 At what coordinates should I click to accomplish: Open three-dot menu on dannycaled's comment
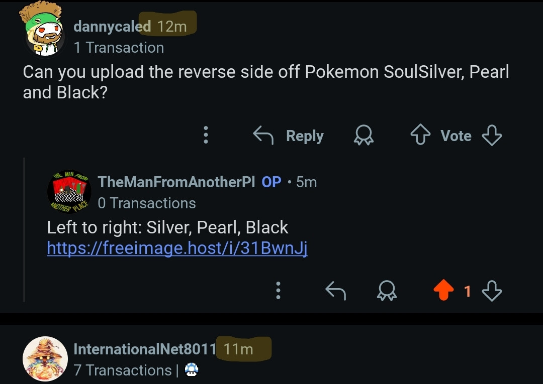coord(206,135)
